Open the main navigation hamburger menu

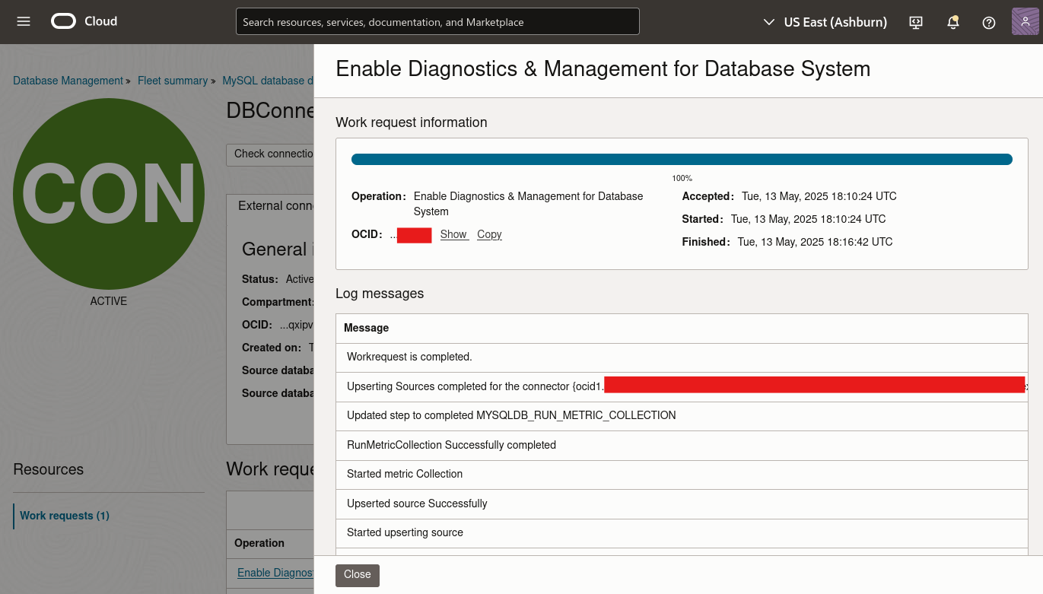point(23,21)
